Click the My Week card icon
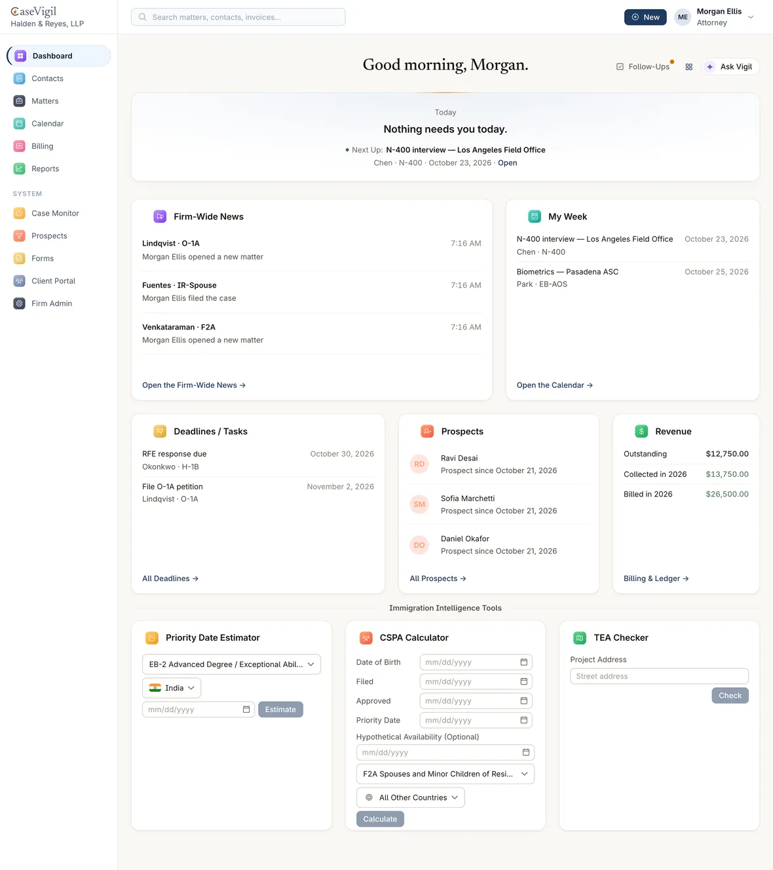 coord(535,216)
